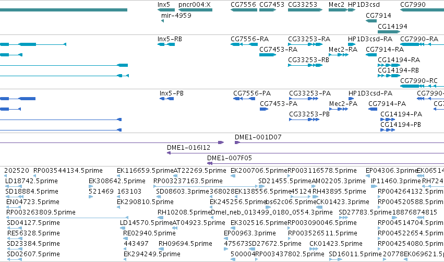
Task: Select the EP04306.3prime EST label
Action: pos(392,171)
